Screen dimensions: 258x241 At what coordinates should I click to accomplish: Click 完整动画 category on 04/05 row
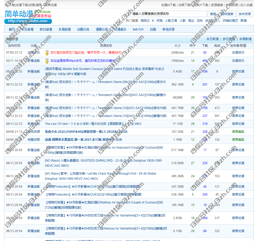click(x=34, y=140)
